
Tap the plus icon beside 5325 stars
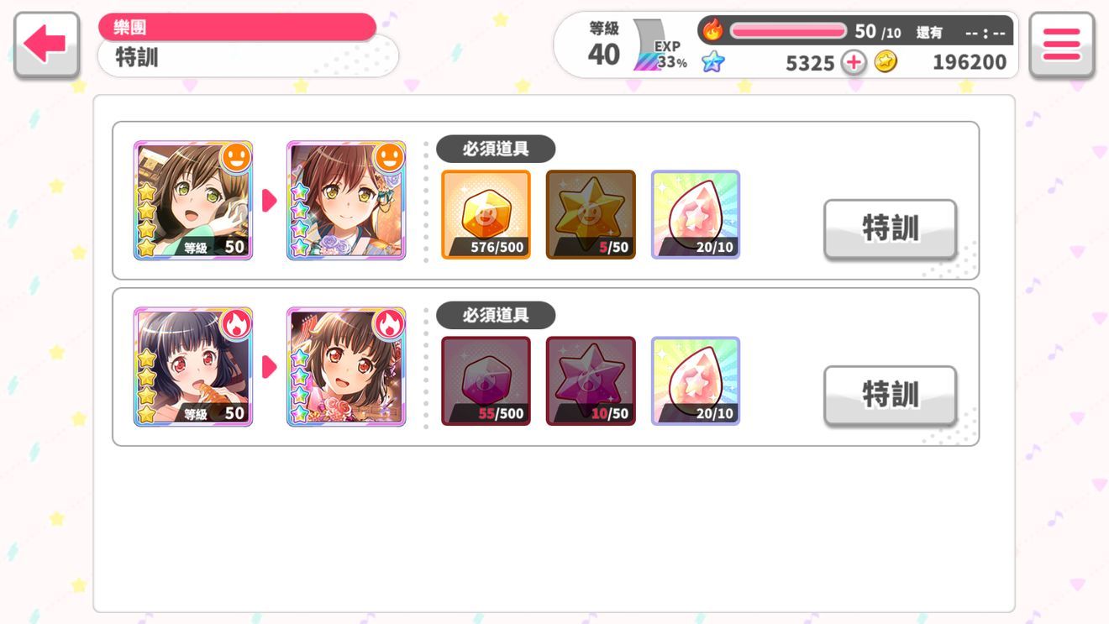click(854, 62)
